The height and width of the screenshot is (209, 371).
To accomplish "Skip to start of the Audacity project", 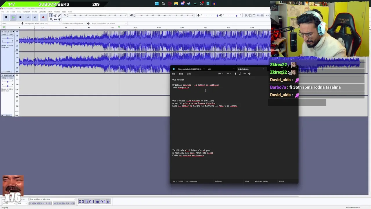I will (28, 17).
